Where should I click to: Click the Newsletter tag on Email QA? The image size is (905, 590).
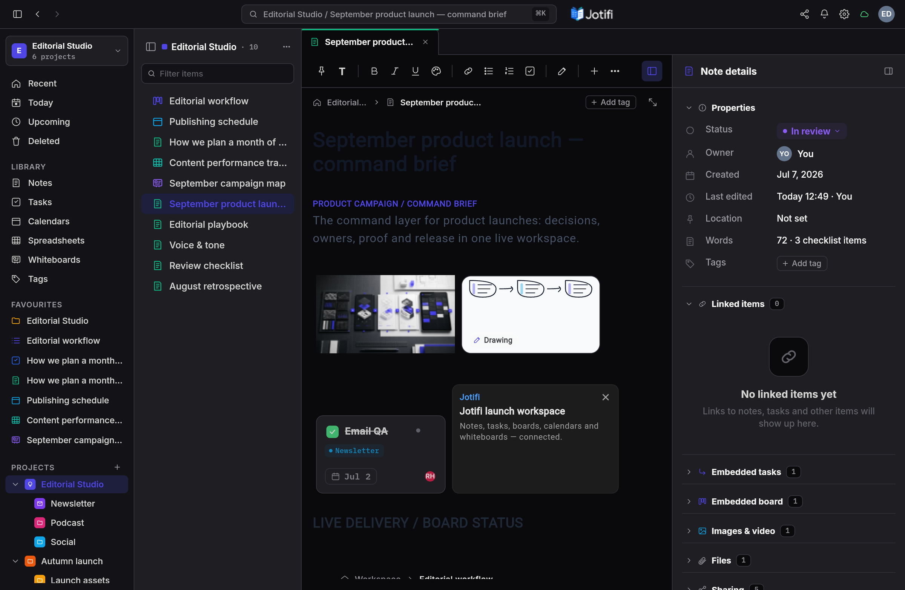[354, 451]
